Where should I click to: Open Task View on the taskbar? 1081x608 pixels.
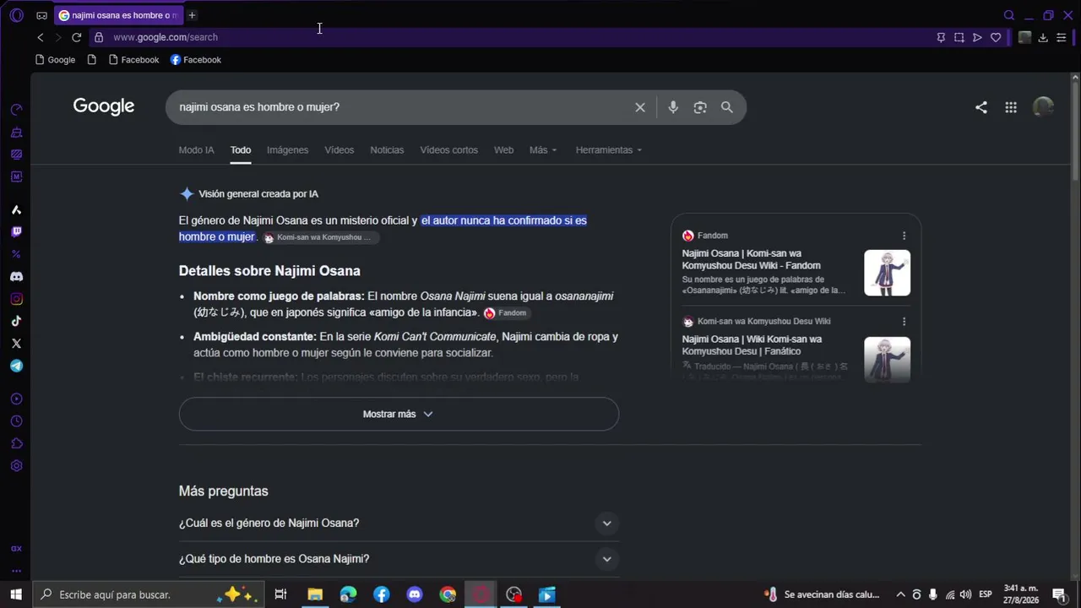coord(281,594)
